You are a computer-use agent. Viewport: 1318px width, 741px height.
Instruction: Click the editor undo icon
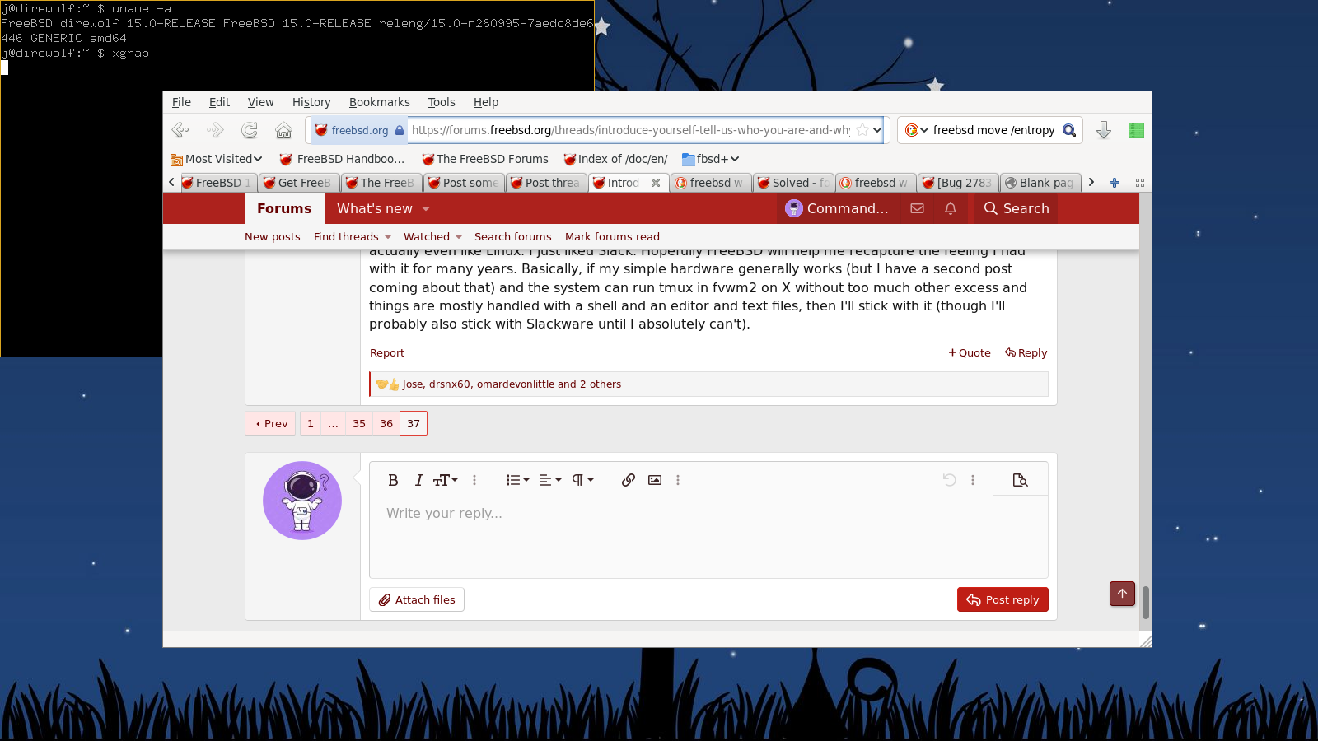[949, 480]
